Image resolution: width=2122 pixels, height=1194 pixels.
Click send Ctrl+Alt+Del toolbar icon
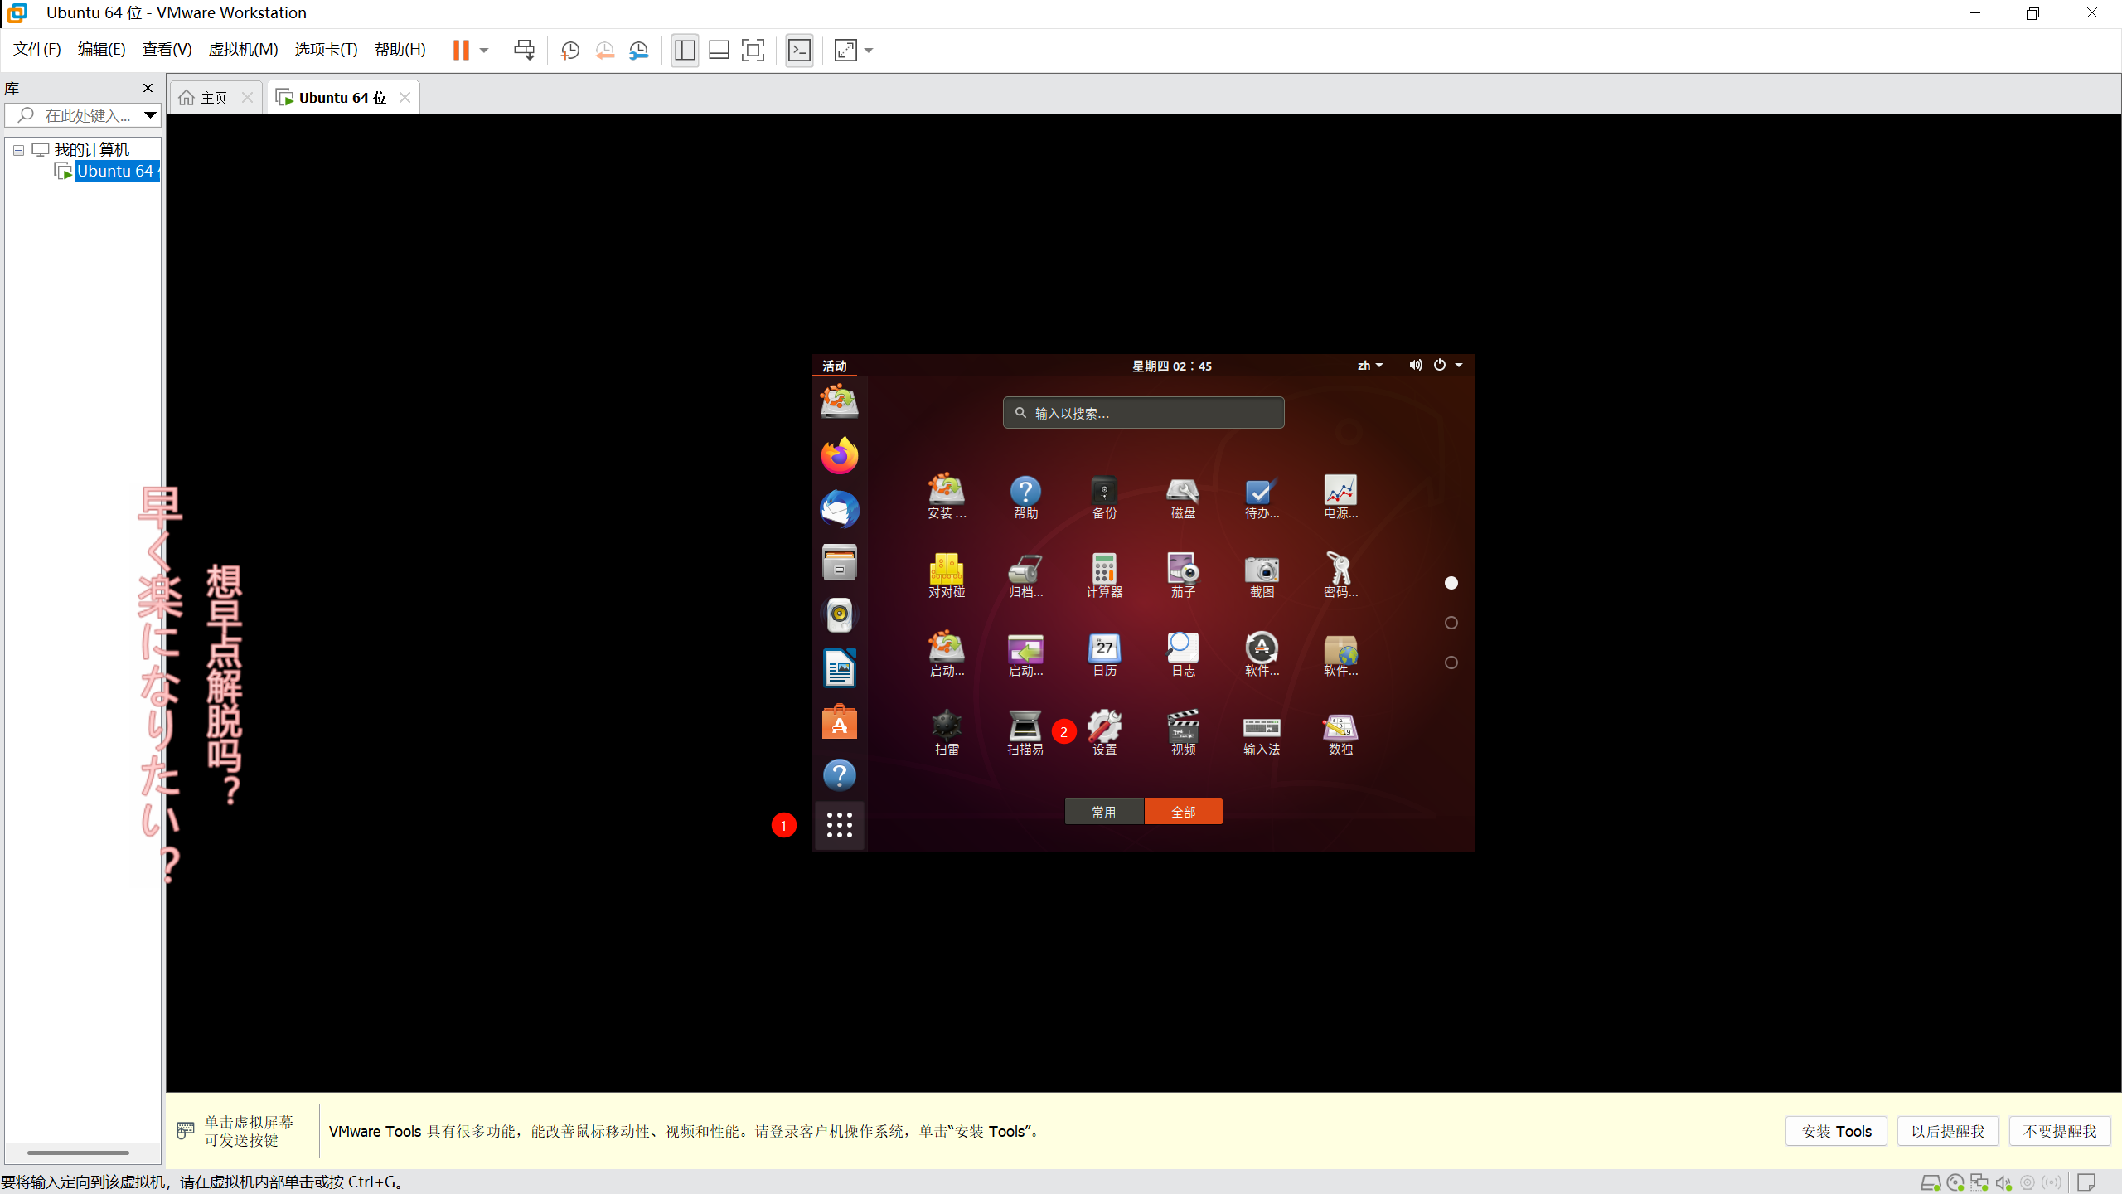tap(524, 51)
